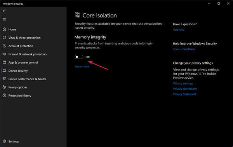Screen dimensions: 233x147
Task: Open the hamburger navigation menu icon
Action: click(x=4, y=19)
